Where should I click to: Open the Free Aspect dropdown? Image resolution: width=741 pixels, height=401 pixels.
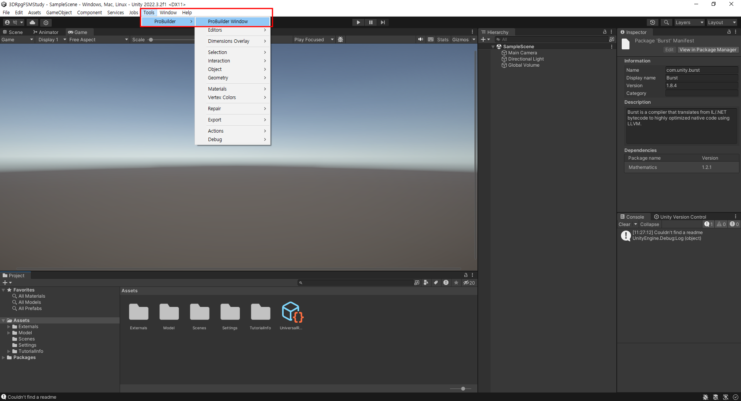(x=98, y=39)
